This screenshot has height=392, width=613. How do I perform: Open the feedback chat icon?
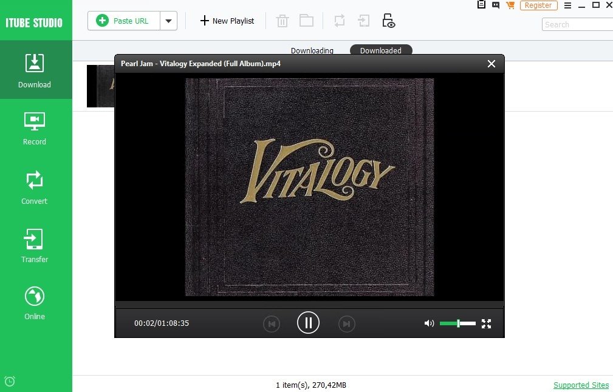[x=496, y=5]
